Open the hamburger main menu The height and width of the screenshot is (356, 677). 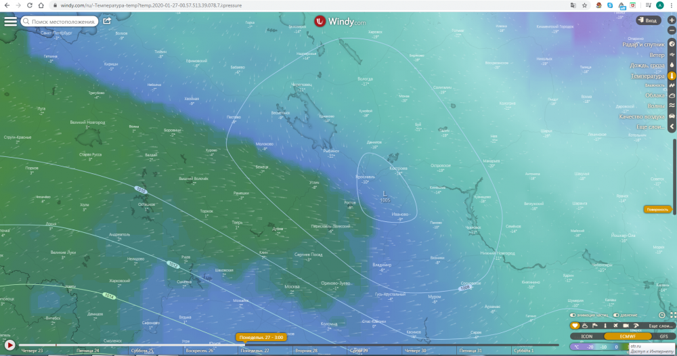(x=10, y=21)
